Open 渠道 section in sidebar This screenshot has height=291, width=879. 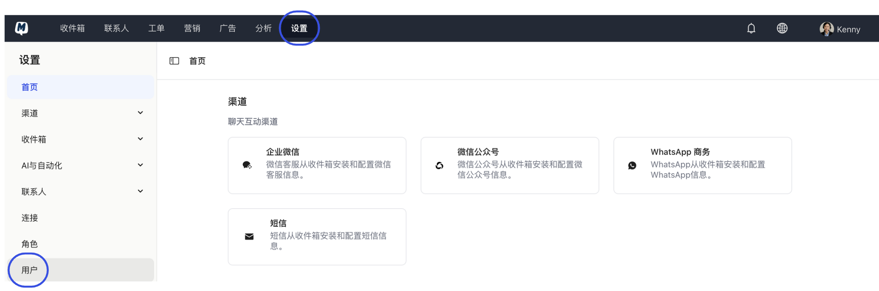(x=80, y=113)
